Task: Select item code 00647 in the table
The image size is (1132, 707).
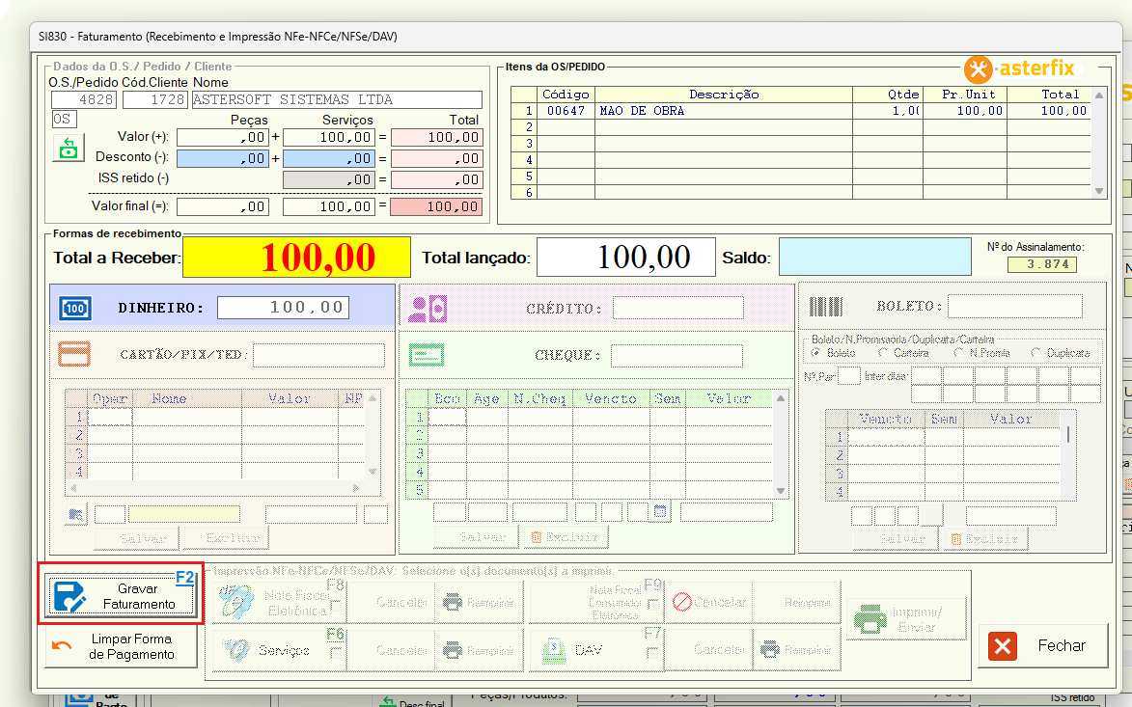Action: (x=566, y=111)
